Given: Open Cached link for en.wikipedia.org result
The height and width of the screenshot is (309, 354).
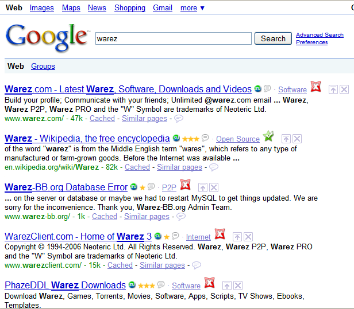Looking at the screenshot, I should tap(137, 167).
